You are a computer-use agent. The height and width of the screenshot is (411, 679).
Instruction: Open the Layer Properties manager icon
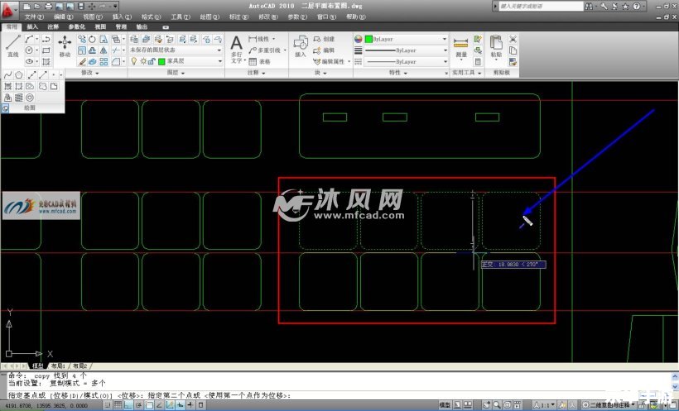134,40
